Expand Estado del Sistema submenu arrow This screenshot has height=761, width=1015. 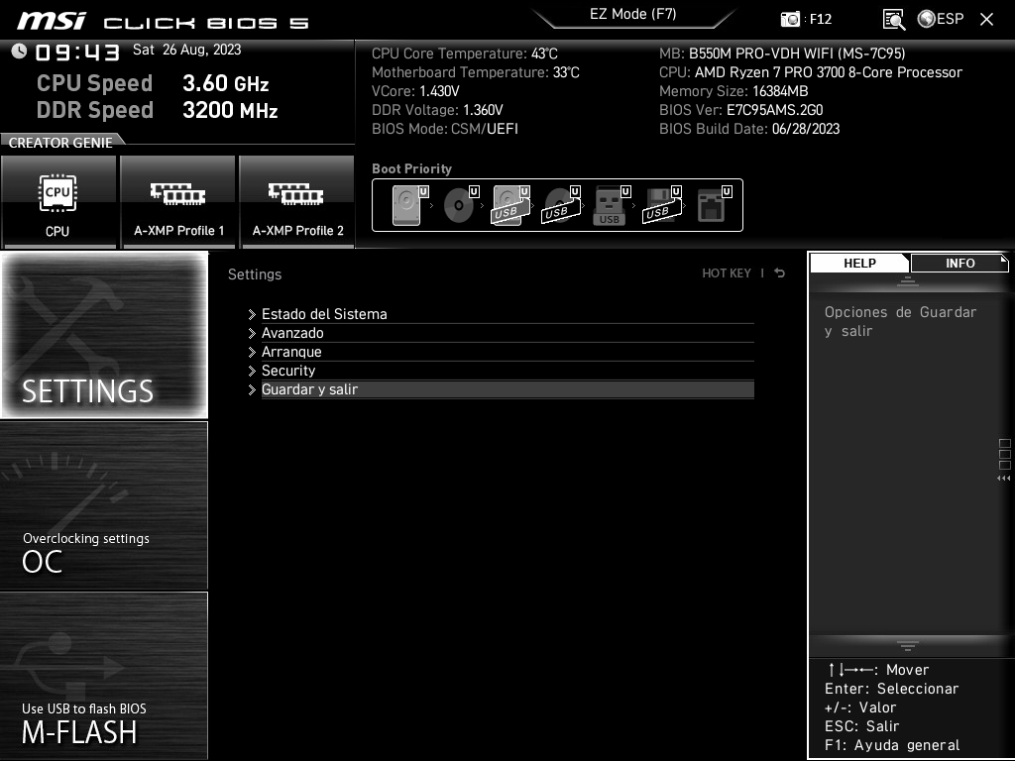[252, 314]
